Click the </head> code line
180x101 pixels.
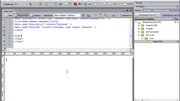(19, 30)
